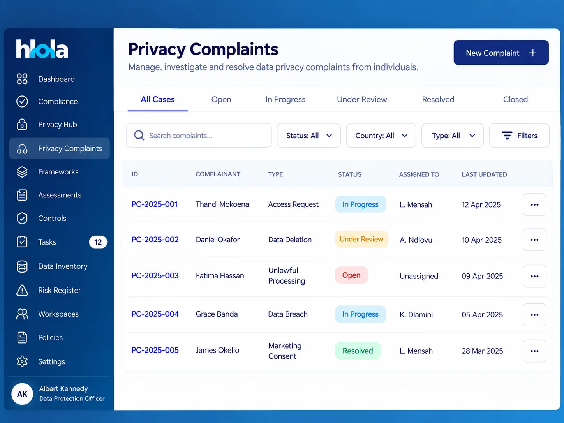
Task: Click the Privacy Hub lock icon
Action: click(22, 124)
